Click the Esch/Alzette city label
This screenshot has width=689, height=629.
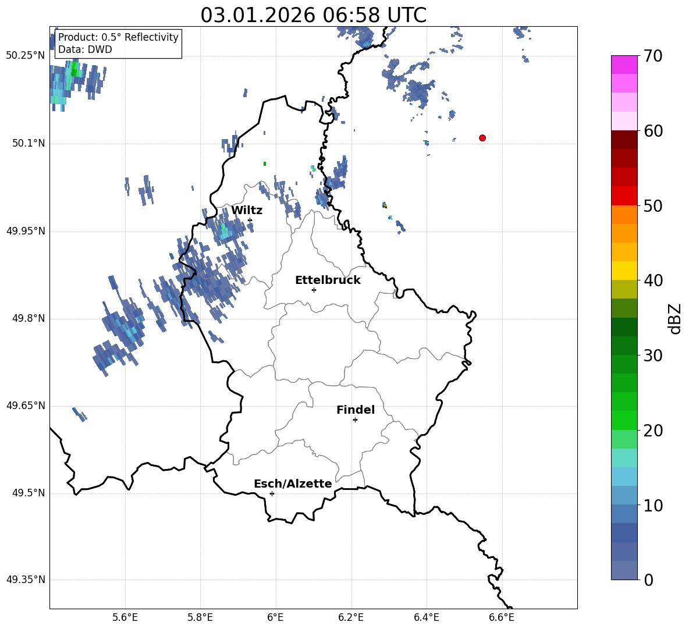tap(293, 484)
